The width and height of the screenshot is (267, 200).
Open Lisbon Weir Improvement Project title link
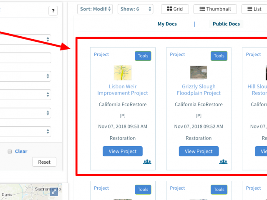click(123, 90)
